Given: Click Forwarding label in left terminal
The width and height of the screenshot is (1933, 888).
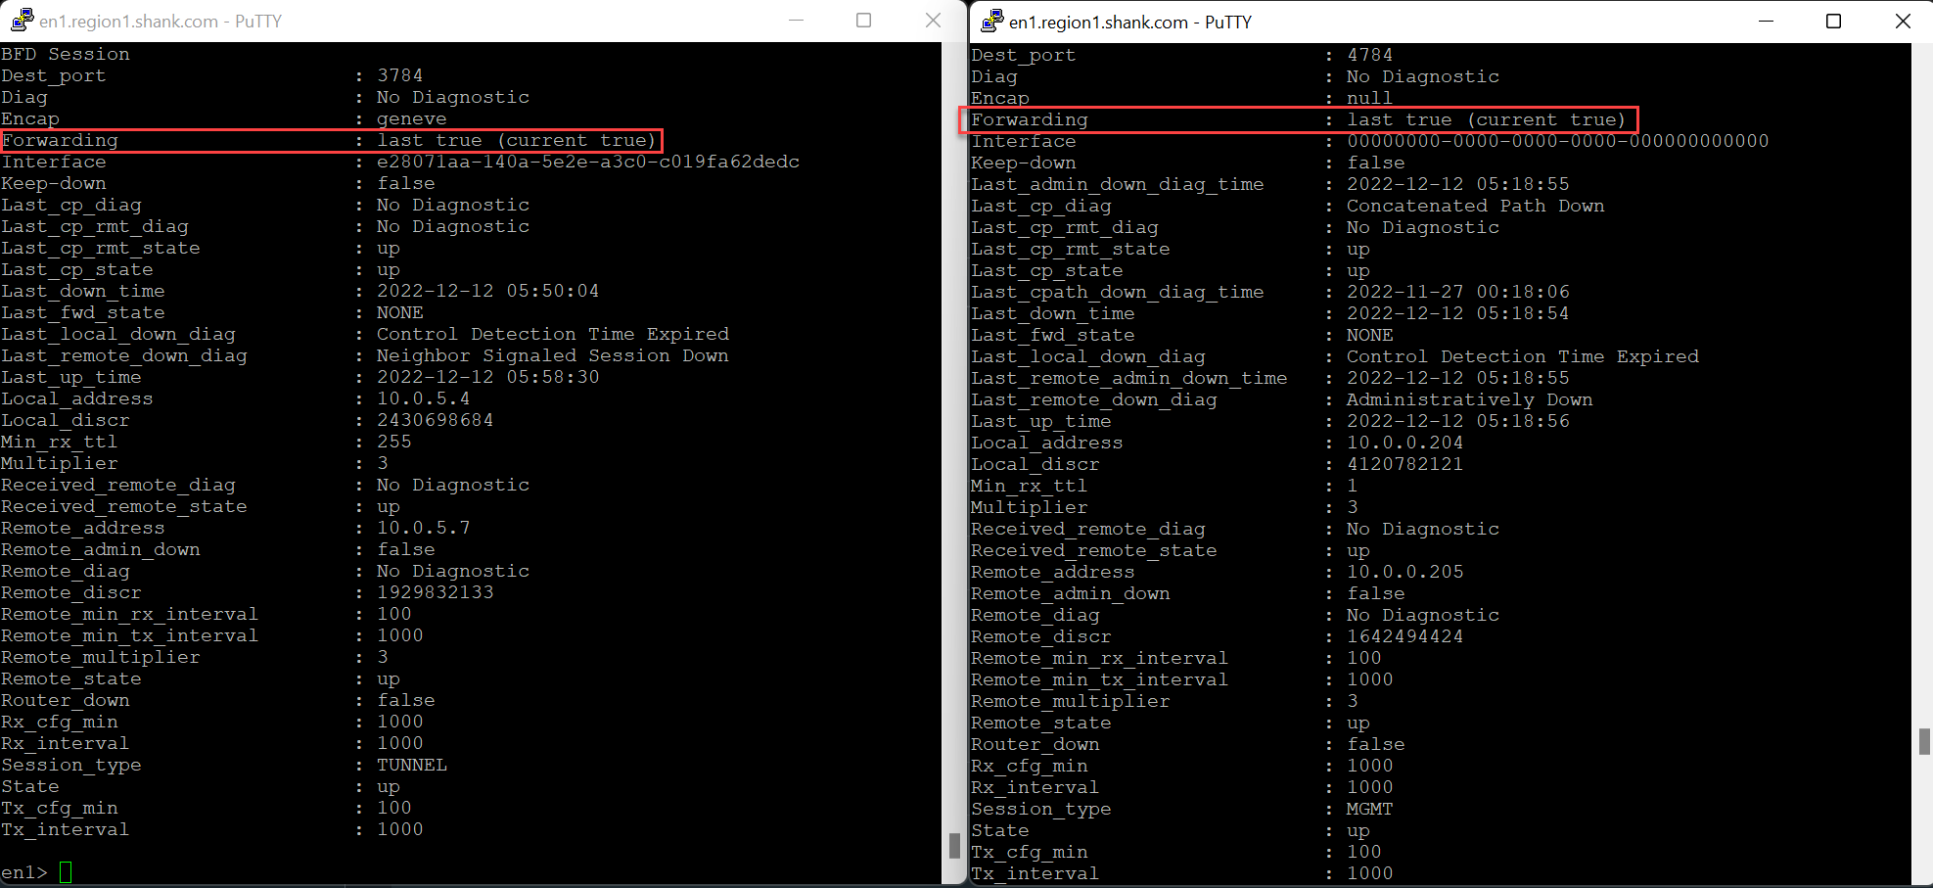Looking at the screenshot, I should (60, 140).
